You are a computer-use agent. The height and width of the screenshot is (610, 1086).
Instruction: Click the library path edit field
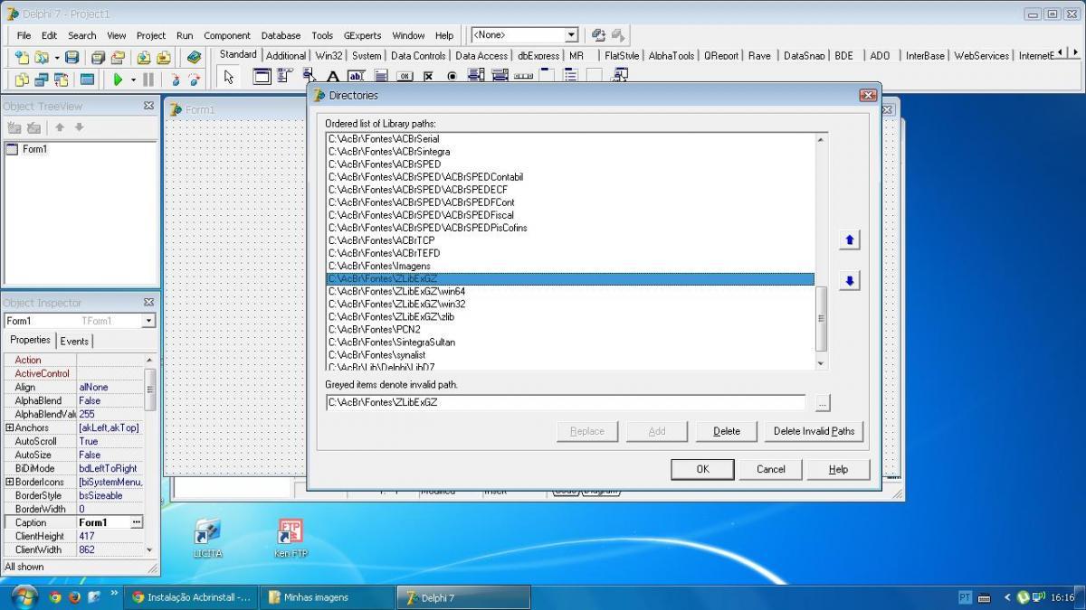click(566, 402)
